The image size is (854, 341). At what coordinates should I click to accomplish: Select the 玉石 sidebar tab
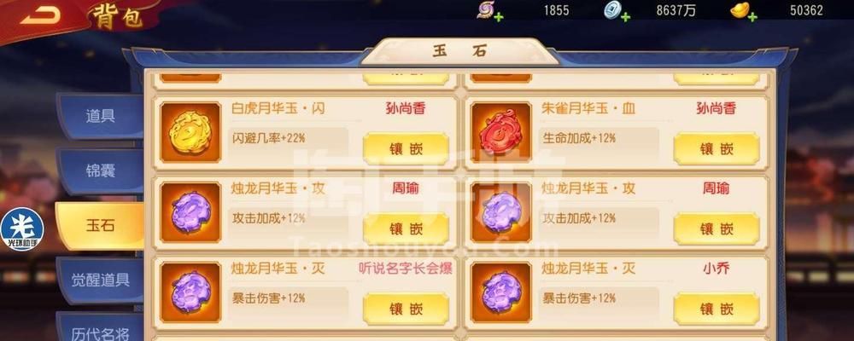(100, 226)
